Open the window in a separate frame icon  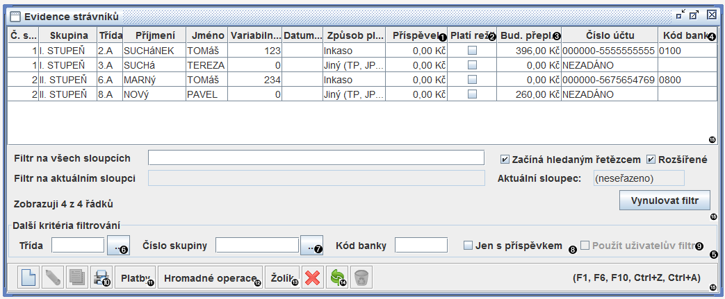point(696,15)
